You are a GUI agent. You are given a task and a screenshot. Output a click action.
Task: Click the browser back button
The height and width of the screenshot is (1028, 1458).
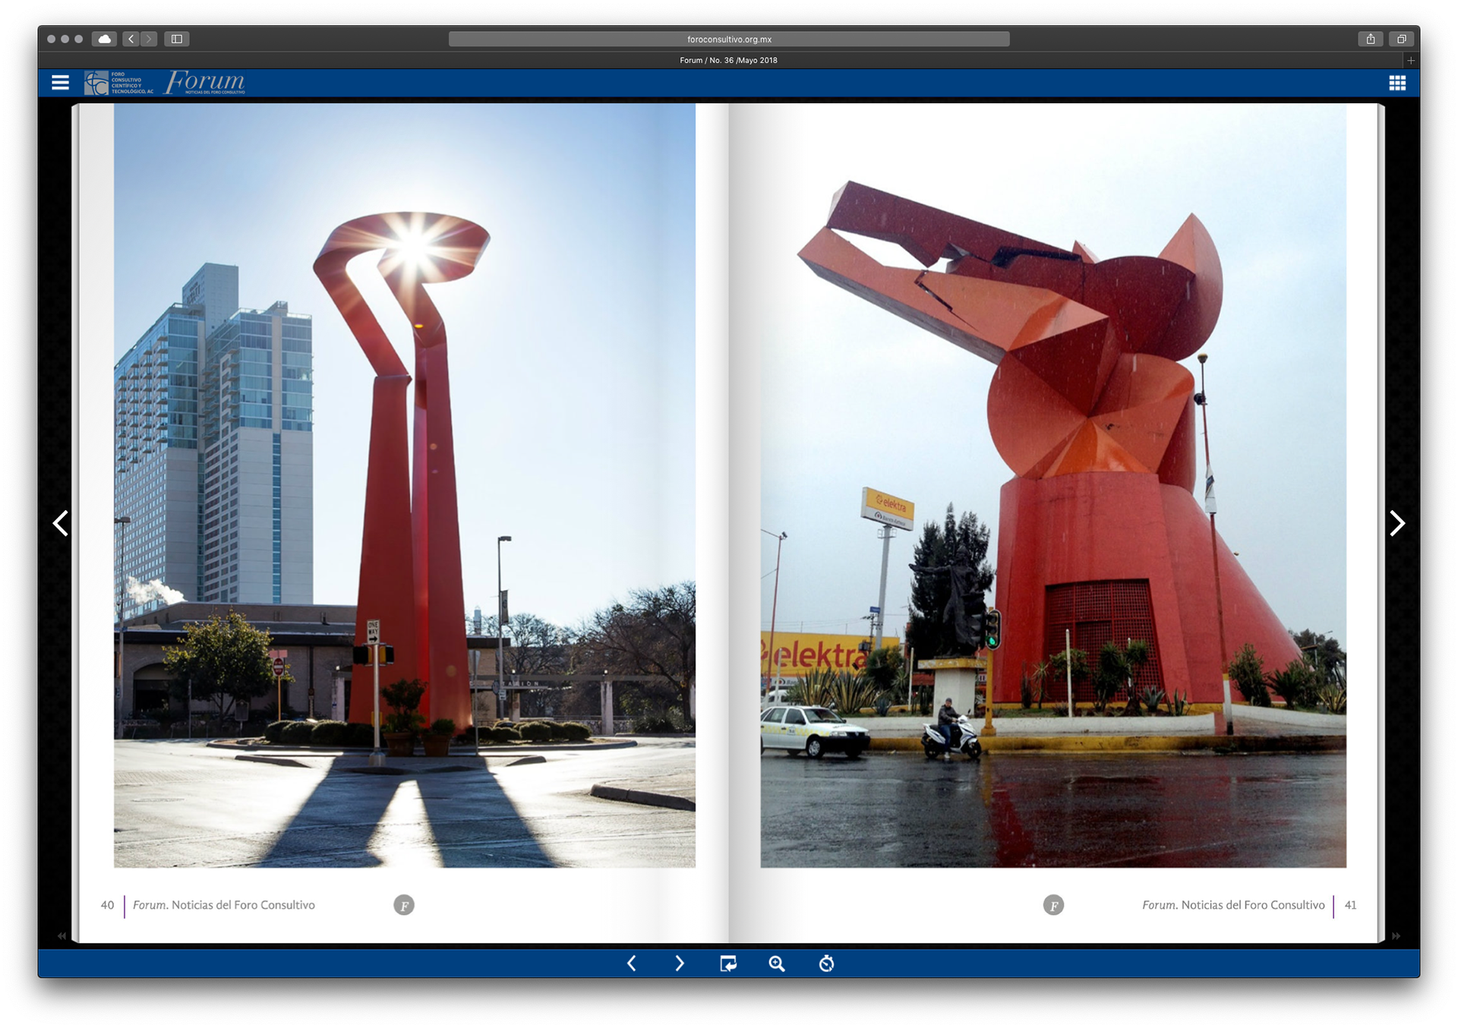point(131,39)
